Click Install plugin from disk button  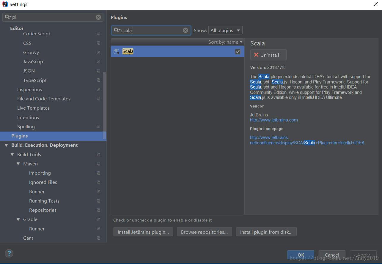(x=266, y=232)
